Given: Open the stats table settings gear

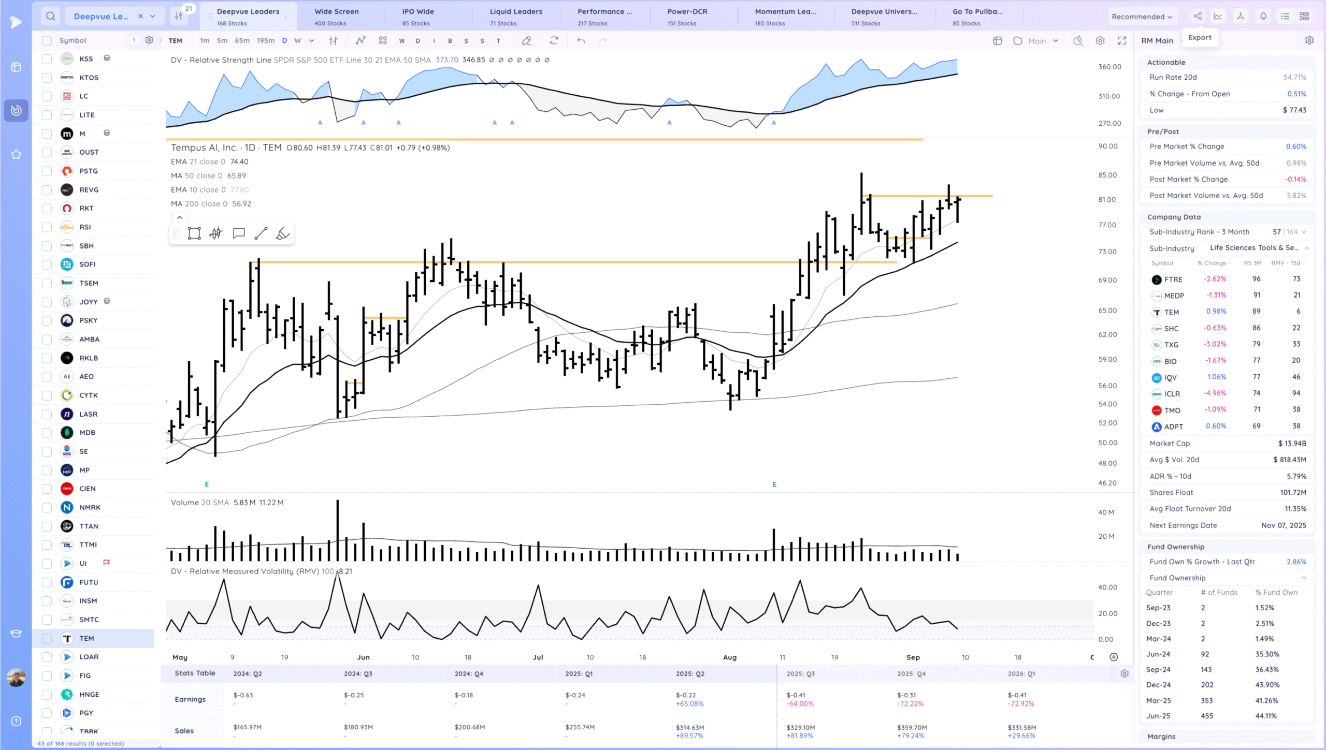Looking at the screenshot, I should click(x=1125, y=673).
